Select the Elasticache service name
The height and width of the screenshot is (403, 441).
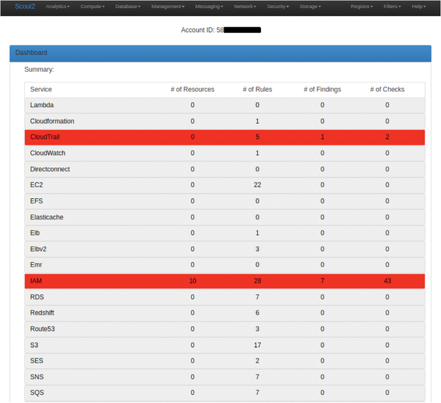(47, 217)
